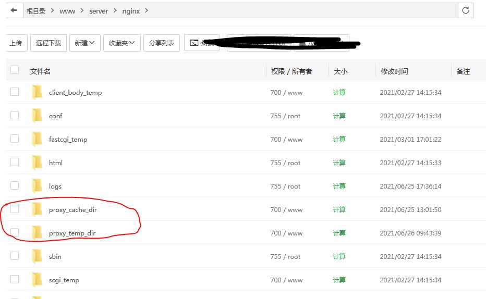Calculate size of scgi_temp via 计算

tap(339, 280)
